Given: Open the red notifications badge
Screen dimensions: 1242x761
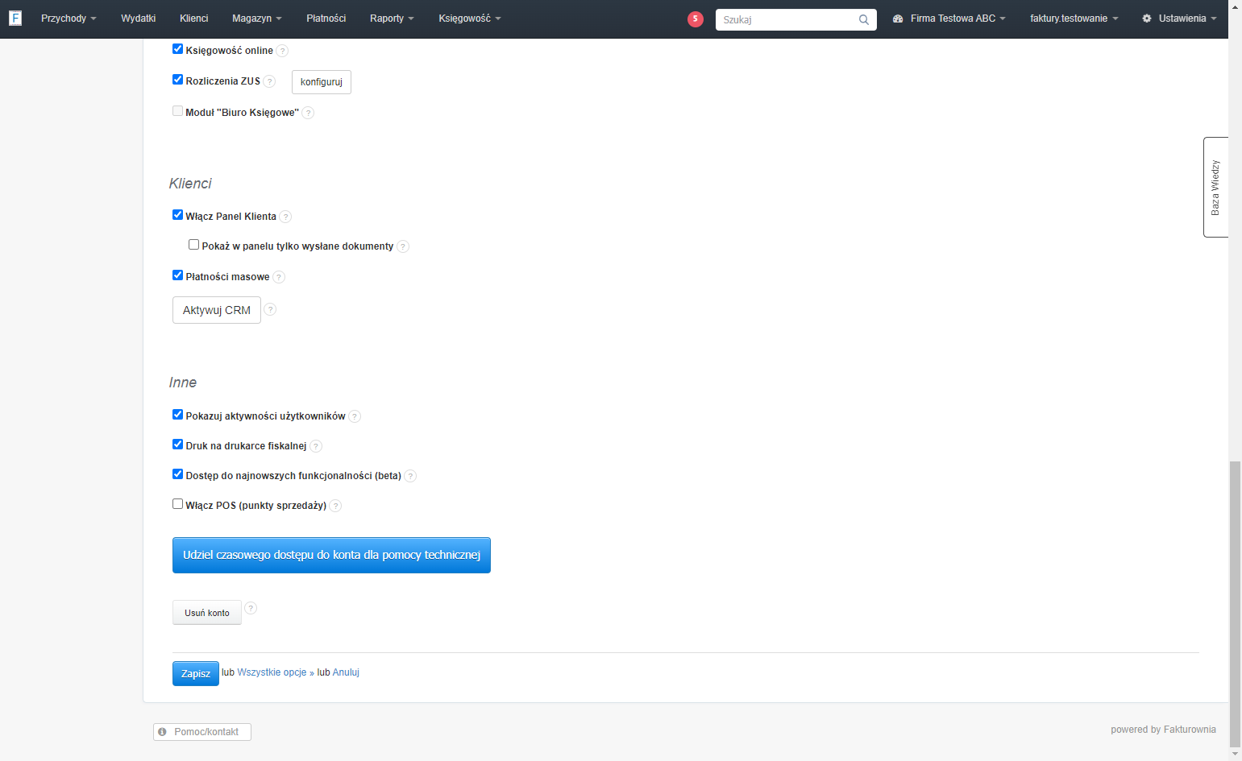Looking at the screenshot, I should [696, 19].
